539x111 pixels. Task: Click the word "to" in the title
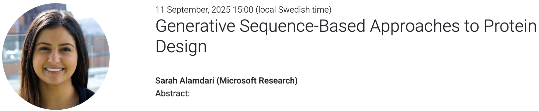471,26
